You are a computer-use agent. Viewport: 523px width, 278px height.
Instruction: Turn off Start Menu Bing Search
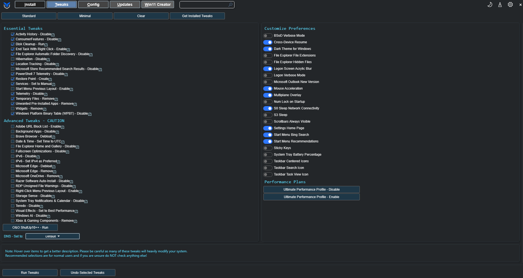[x=268, y=135]
